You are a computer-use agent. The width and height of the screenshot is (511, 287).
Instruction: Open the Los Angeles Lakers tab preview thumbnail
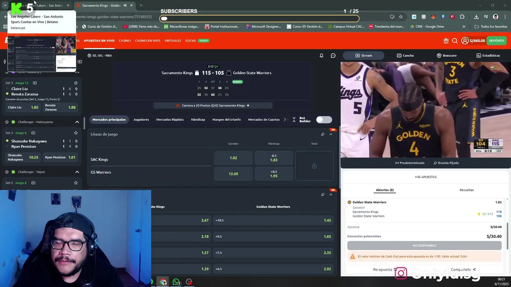pyautogui.click(x=42, y=53)
